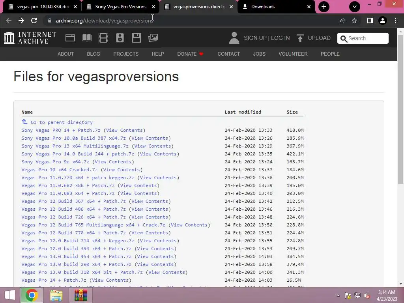Open JOBS menu item
Image resolution: width=404 pixels, height=303 pixels.
(259, 54)
